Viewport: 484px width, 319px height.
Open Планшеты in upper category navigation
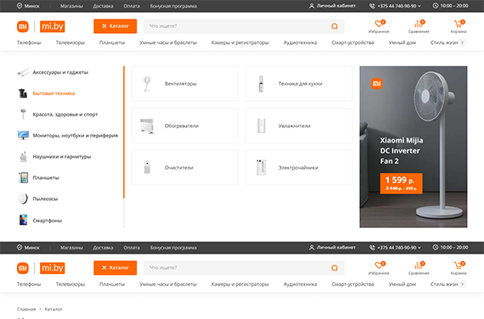tap(112, 42)
